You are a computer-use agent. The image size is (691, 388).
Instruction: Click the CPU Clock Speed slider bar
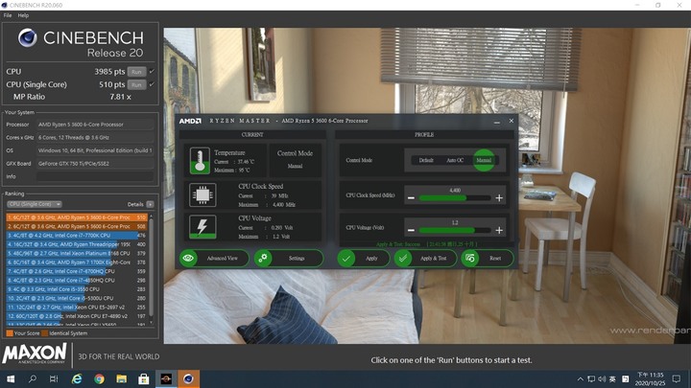coord(455,198)
